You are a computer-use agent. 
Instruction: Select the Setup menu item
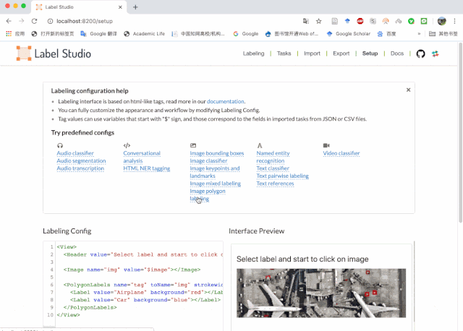[x=370, y=53]
